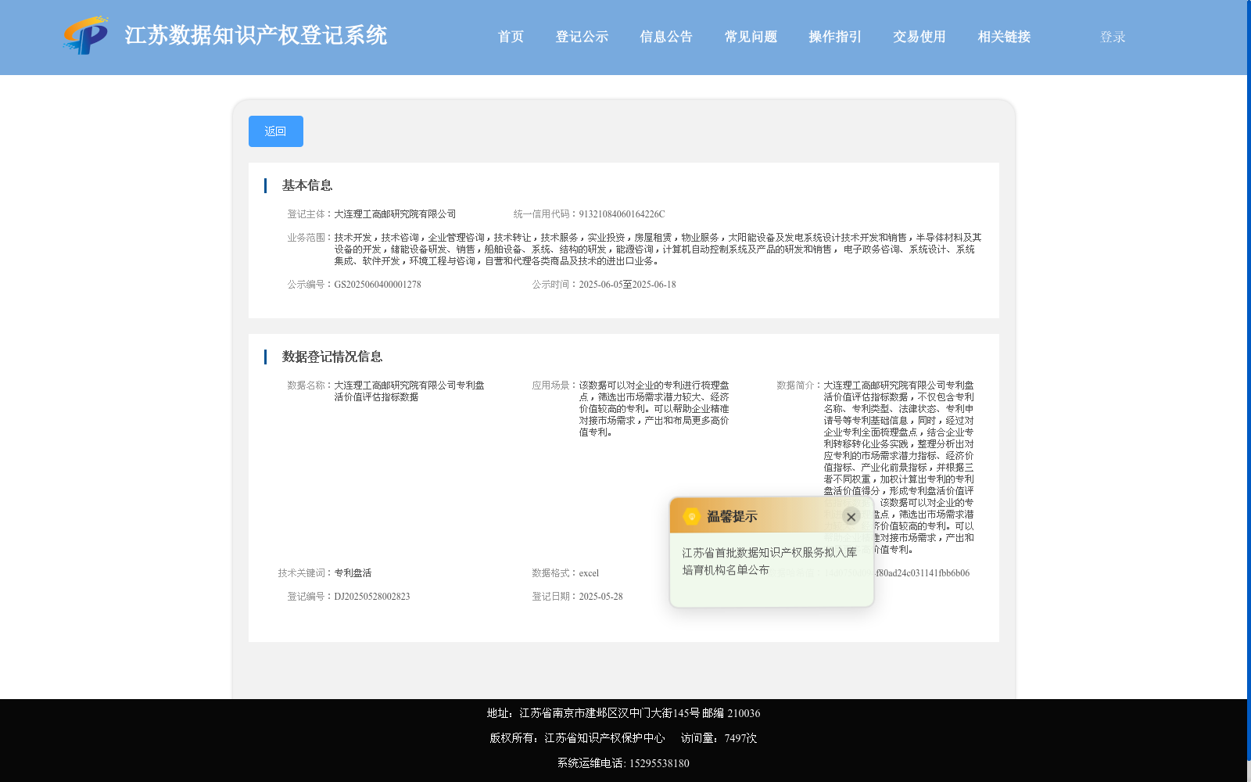Screen dimensions: 1251x782
Task: Click the 业务范围 description text
Action: (x=658, y=249)
